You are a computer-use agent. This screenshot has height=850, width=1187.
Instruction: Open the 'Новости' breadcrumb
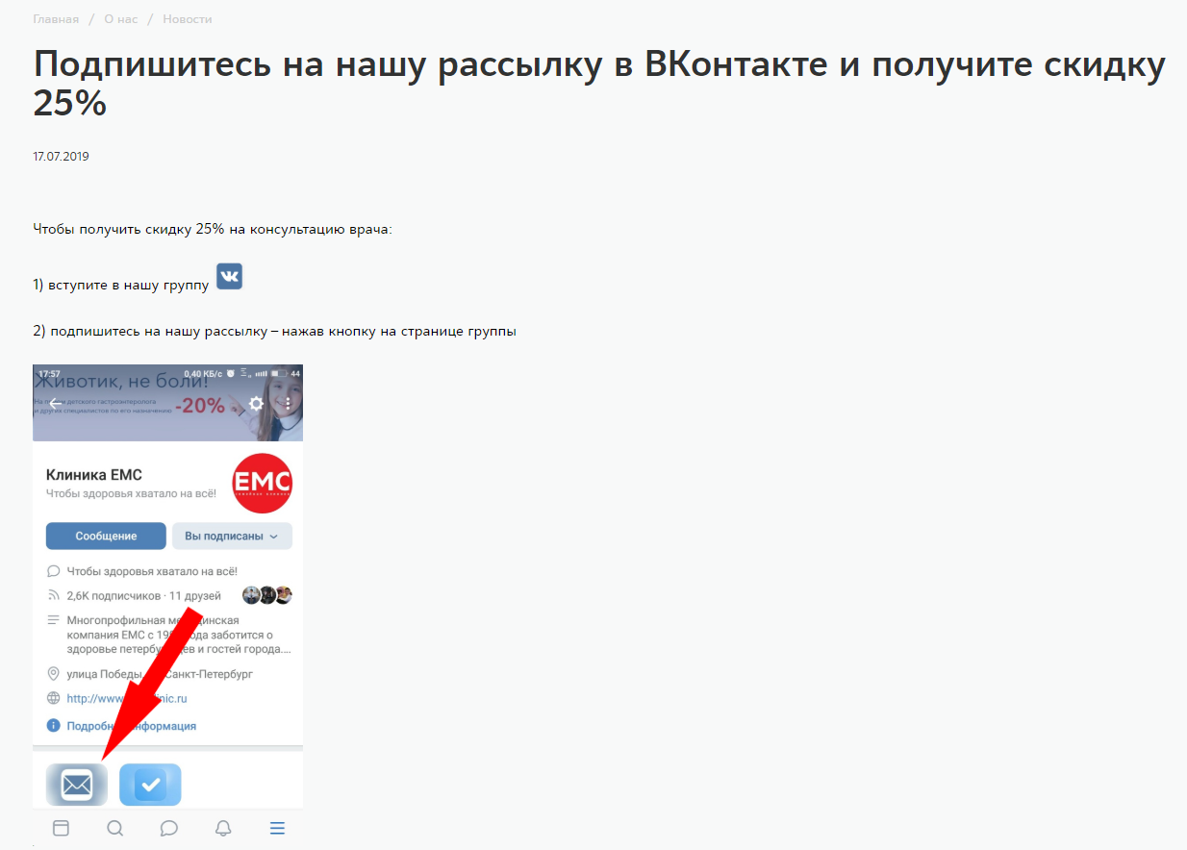188,19
